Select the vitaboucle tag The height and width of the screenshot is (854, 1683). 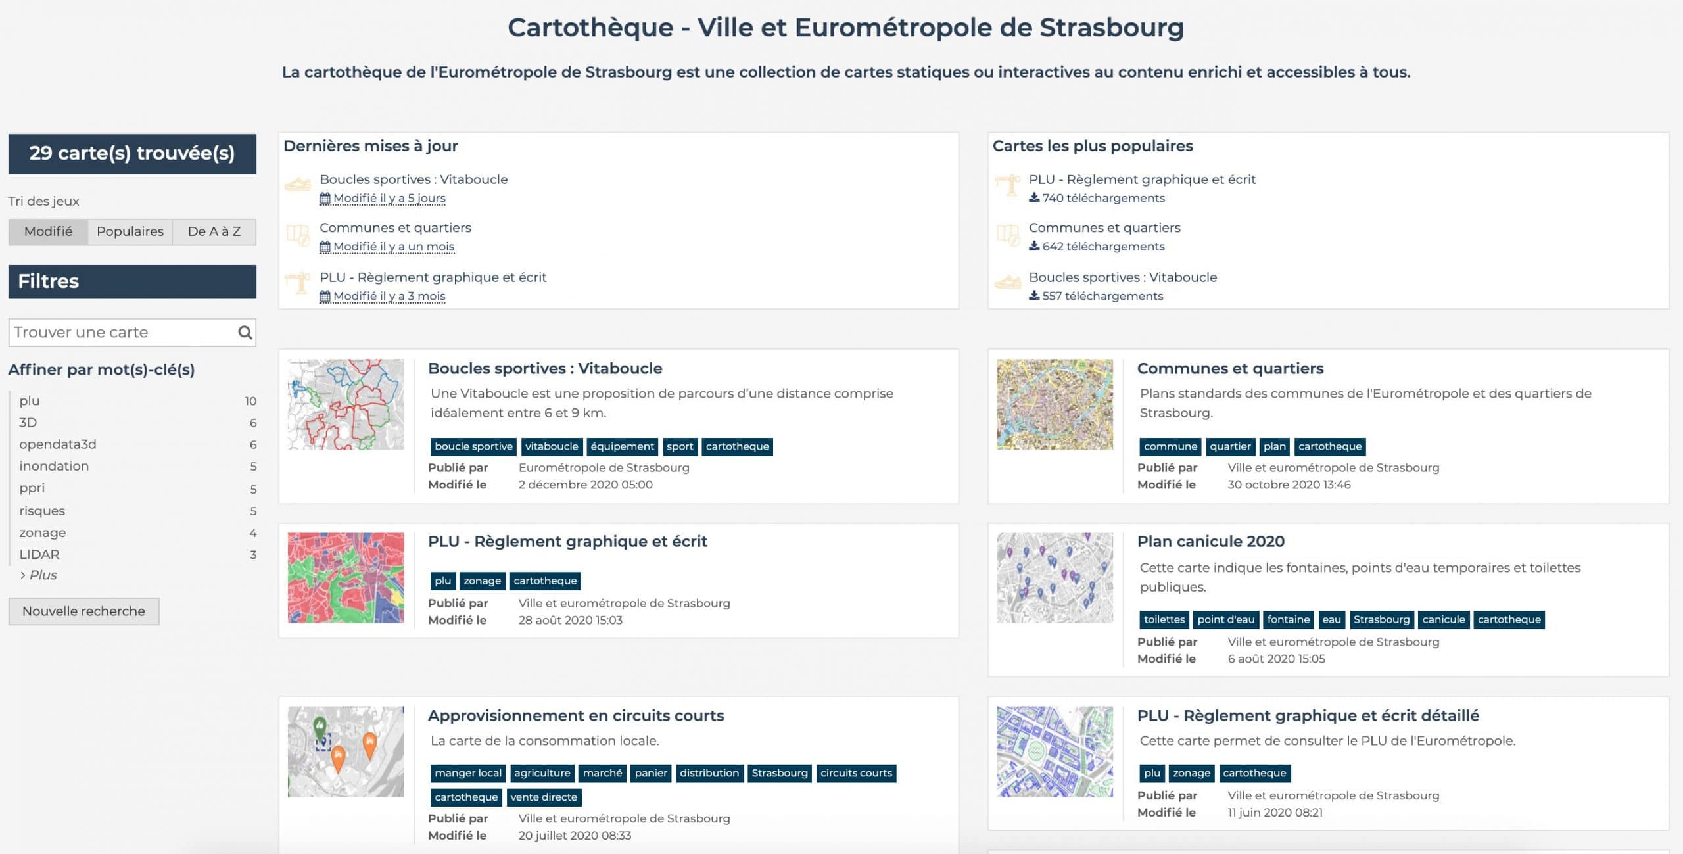[x=551, y=446]
